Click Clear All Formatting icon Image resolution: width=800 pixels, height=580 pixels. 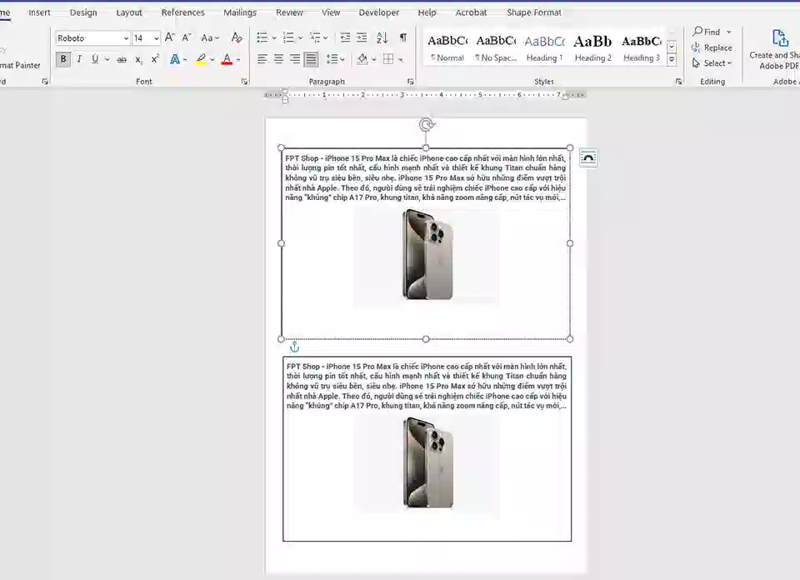pyautogui.click(x=236, y=37)
